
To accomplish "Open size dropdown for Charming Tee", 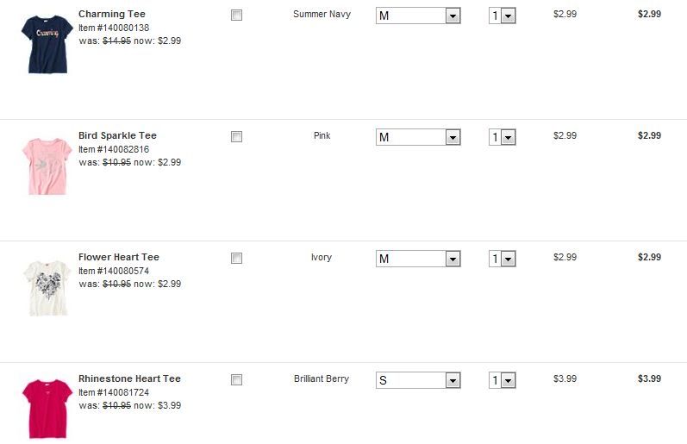I will (418, 16).
